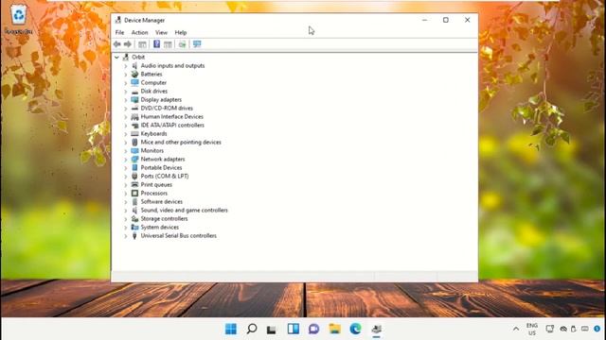Open the Help menu

181,32
